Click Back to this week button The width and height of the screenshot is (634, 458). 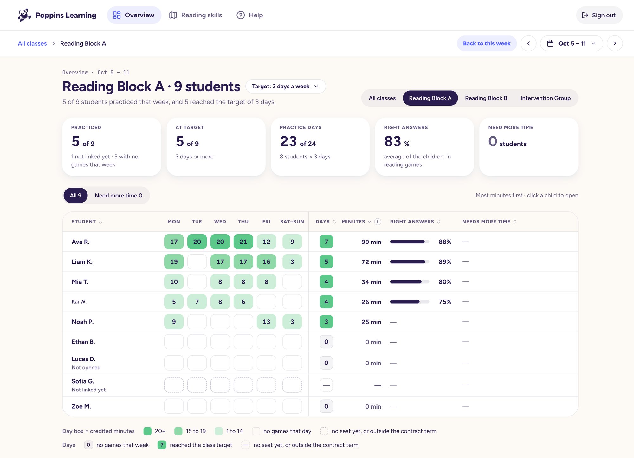click(x=487, y=43)
